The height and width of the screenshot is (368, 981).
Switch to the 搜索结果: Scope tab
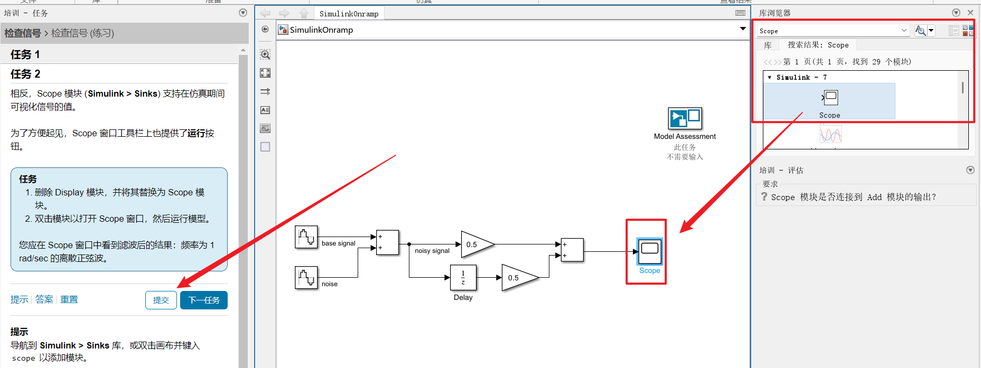818,45
